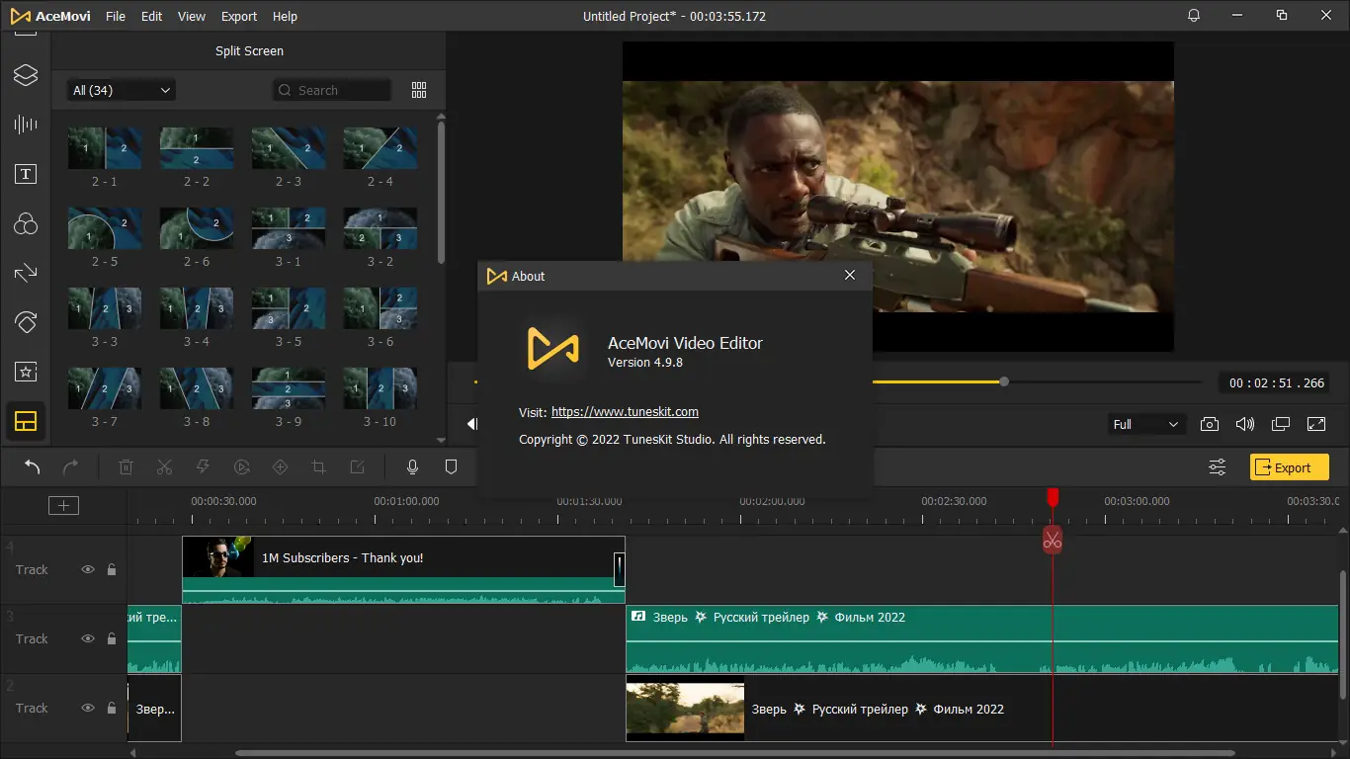The image size is (1350, 759).
Task: Open timeline settings sliders menu
Action: tap(1218, 467)
